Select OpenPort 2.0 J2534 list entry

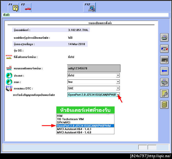85,126
